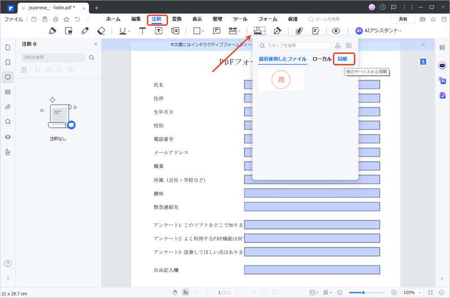Enable the select cursor tool
This screenshot has height=298, width=450.
pyautogui.click(x=186, y=292)
